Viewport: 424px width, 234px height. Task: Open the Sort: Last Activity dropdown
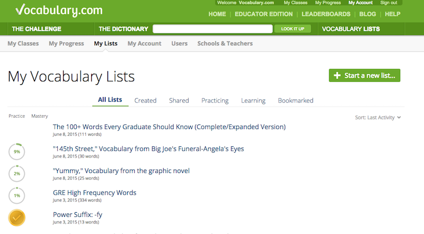coord(377,117)
